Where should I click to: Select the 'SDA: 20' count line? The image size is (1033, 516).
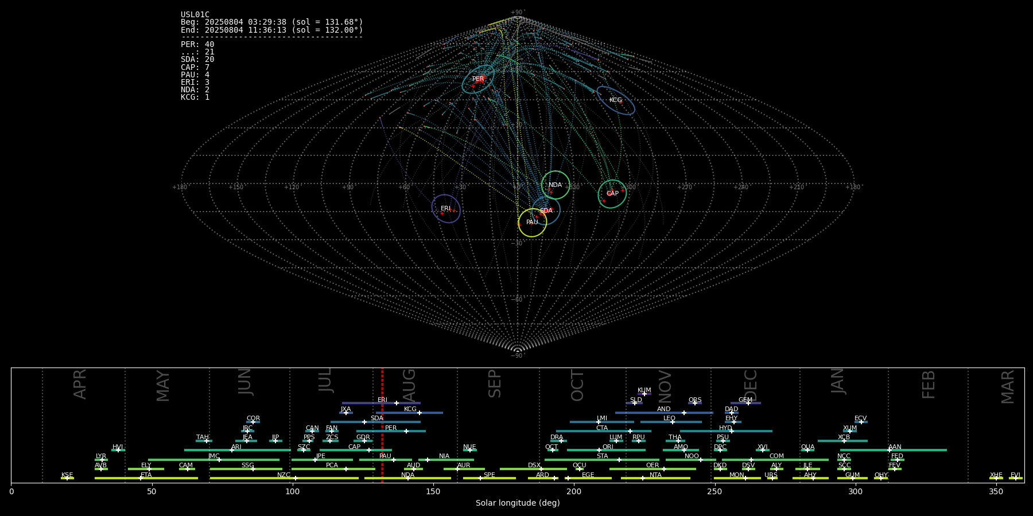[197, 60]
